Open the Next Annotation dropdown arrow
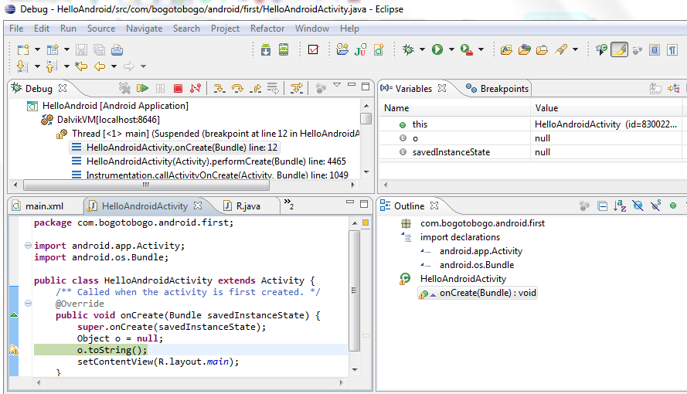This screenshot has height=394, width=687. [x=37, y=66]
